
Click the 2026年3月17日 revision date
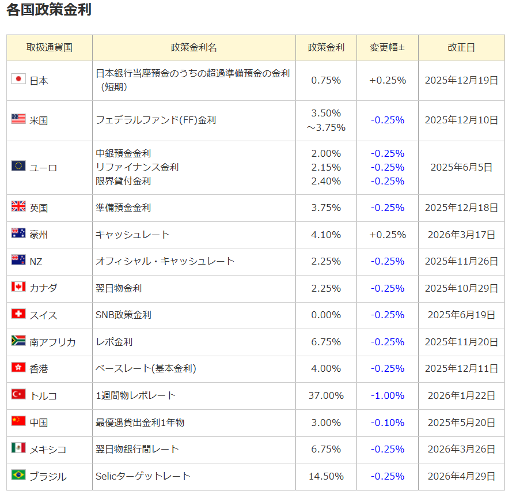461,235
